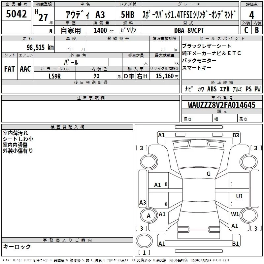
Task: Select the B1 mark on rear bumper
Action: coord(235,244)
